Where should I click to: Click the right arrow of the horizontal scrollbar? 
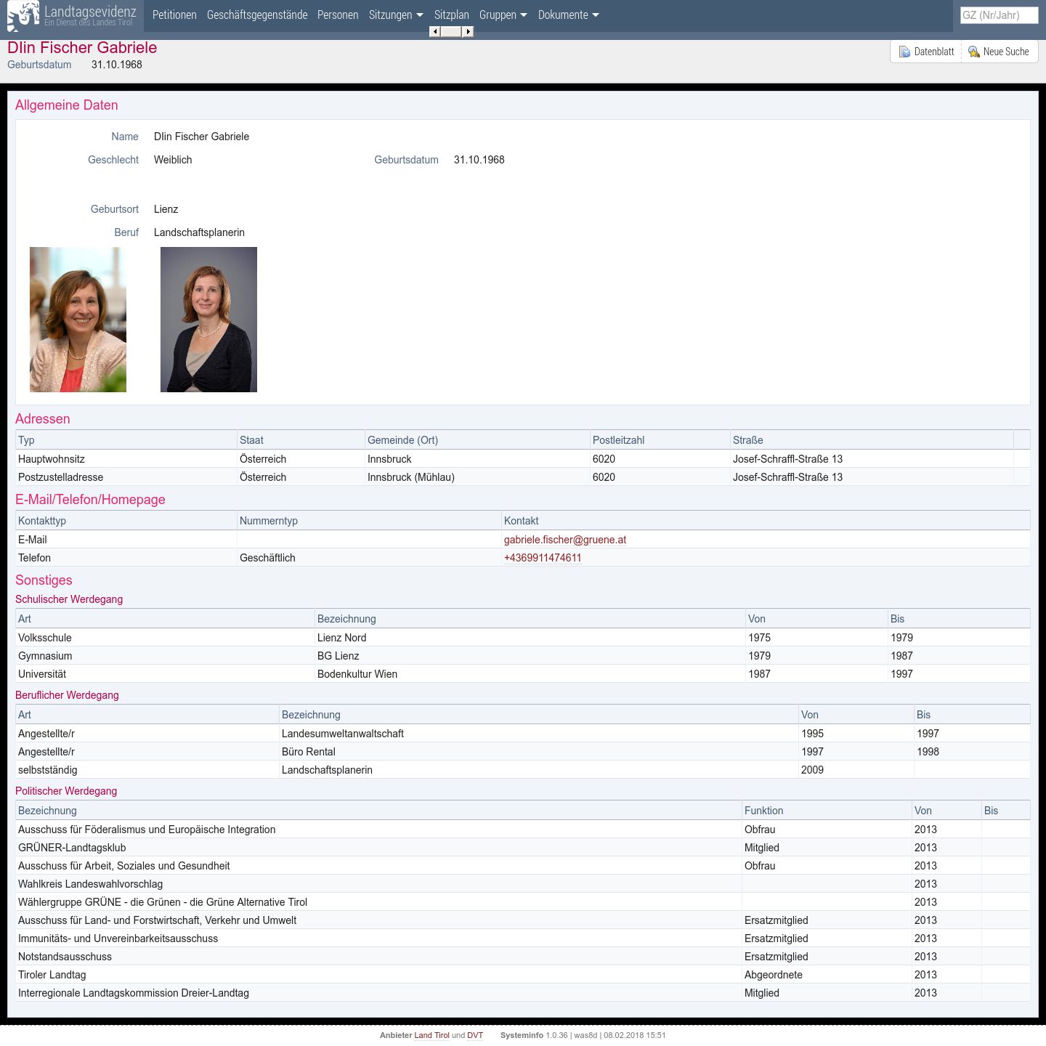pyautogui.click(x=469, y=31)
